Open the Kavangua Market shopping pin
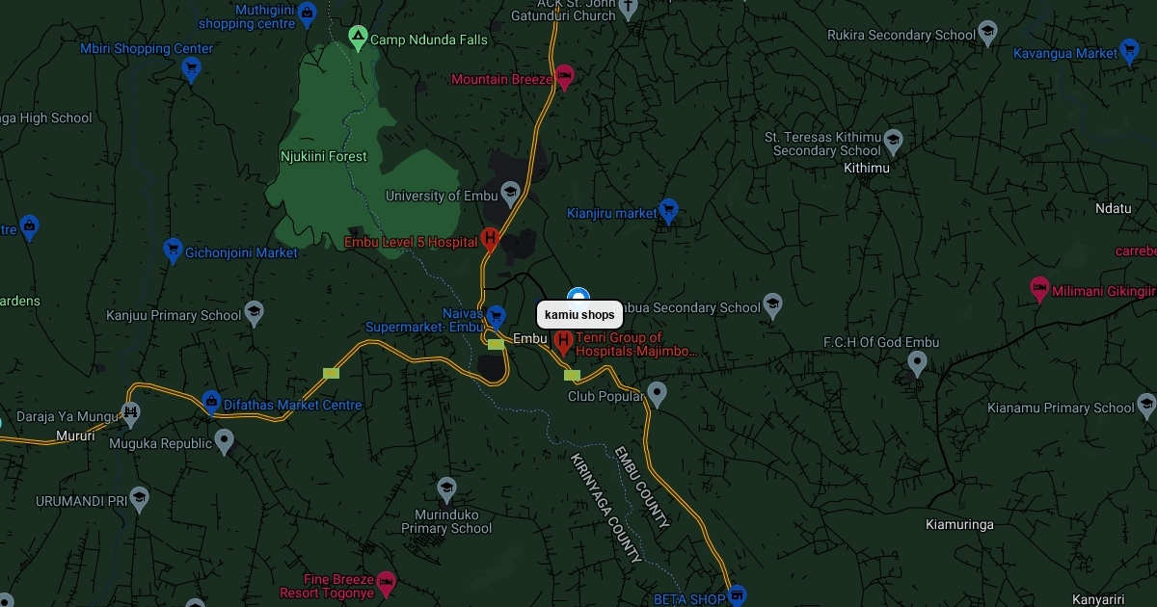Image resolution: width=1157 pixels, height=607 pixels. point(1130,51)
